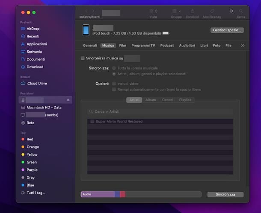Click the Cerca in Artisti field
261x213 pixels.
pos(160,111)
